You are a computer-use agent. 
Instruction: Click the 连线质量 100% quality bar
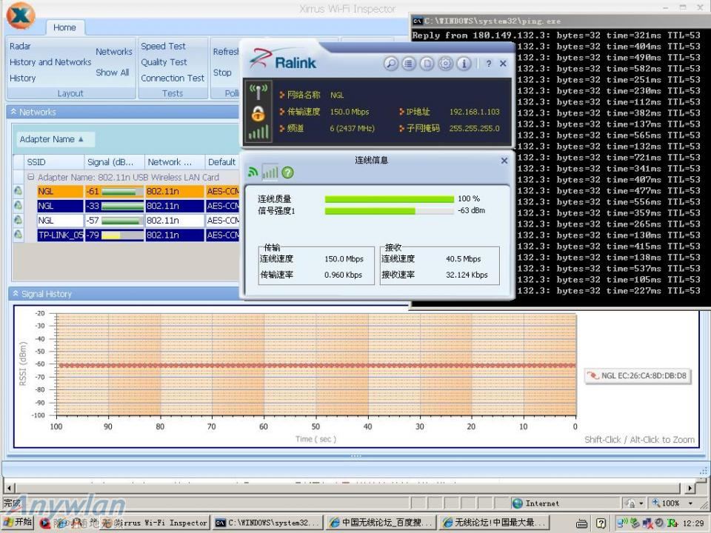(x=389, y=199)
